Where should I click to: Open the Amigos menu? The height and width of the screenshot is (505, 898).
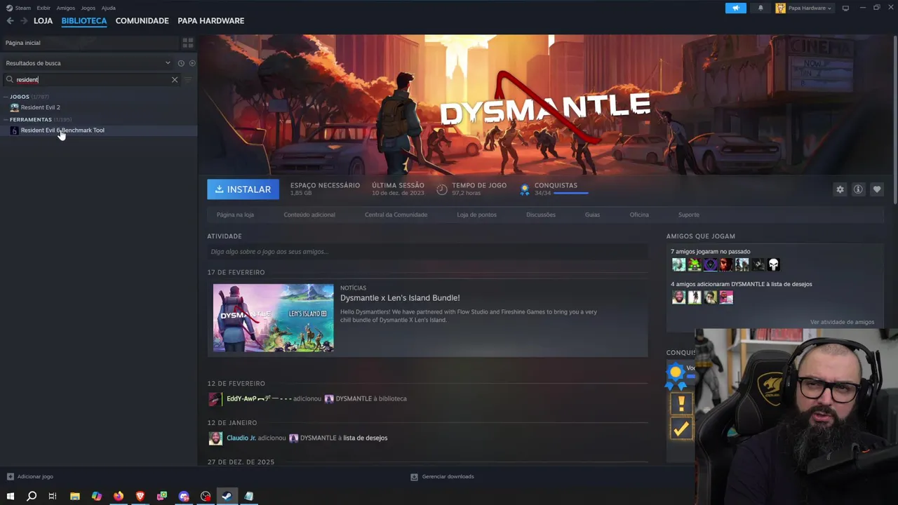66,8
